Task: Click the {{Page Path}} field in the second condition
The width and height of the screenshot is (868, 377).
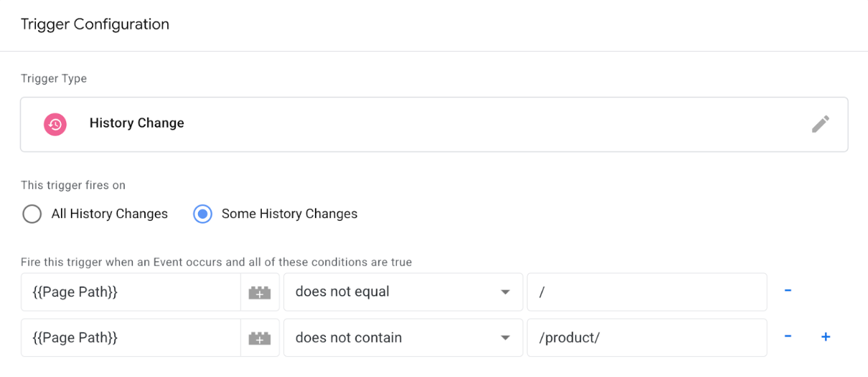Action: pyautogui.click(x=131, y=338)
